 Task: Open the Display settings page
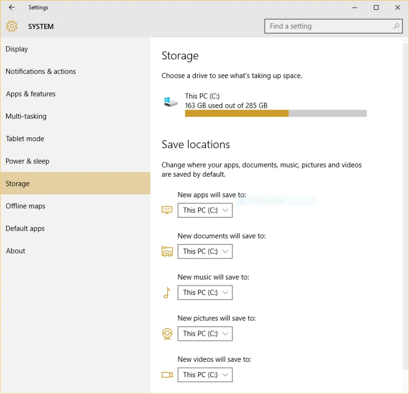tap(75, 49)
